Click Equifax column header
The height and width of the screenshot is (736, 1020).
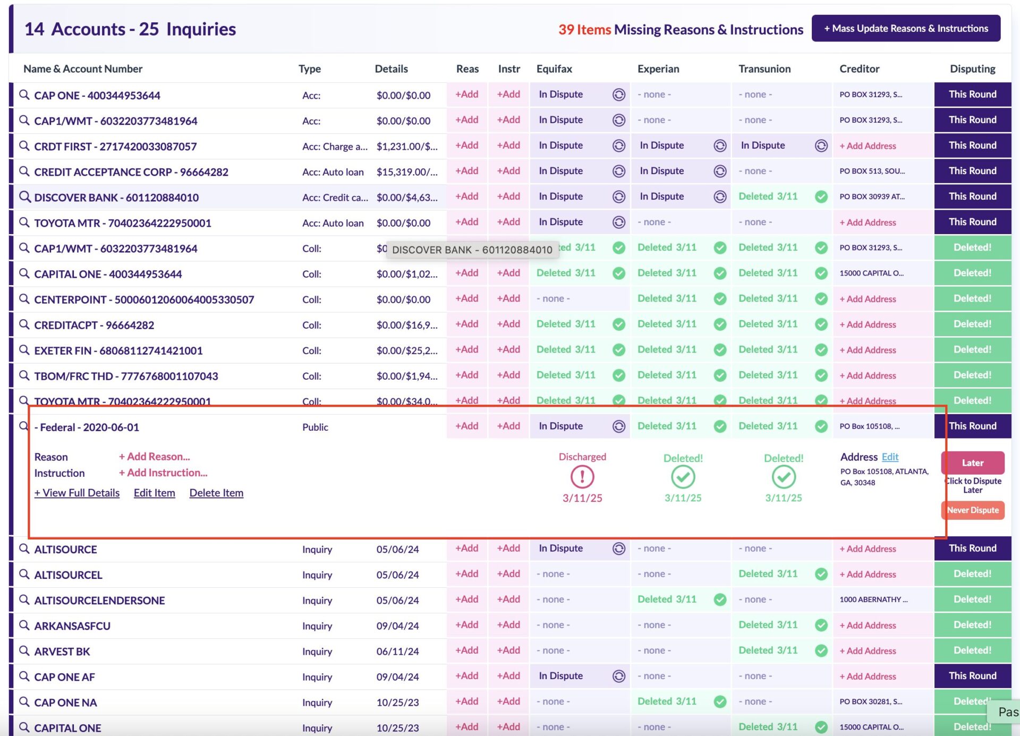(x=554, y=69)
